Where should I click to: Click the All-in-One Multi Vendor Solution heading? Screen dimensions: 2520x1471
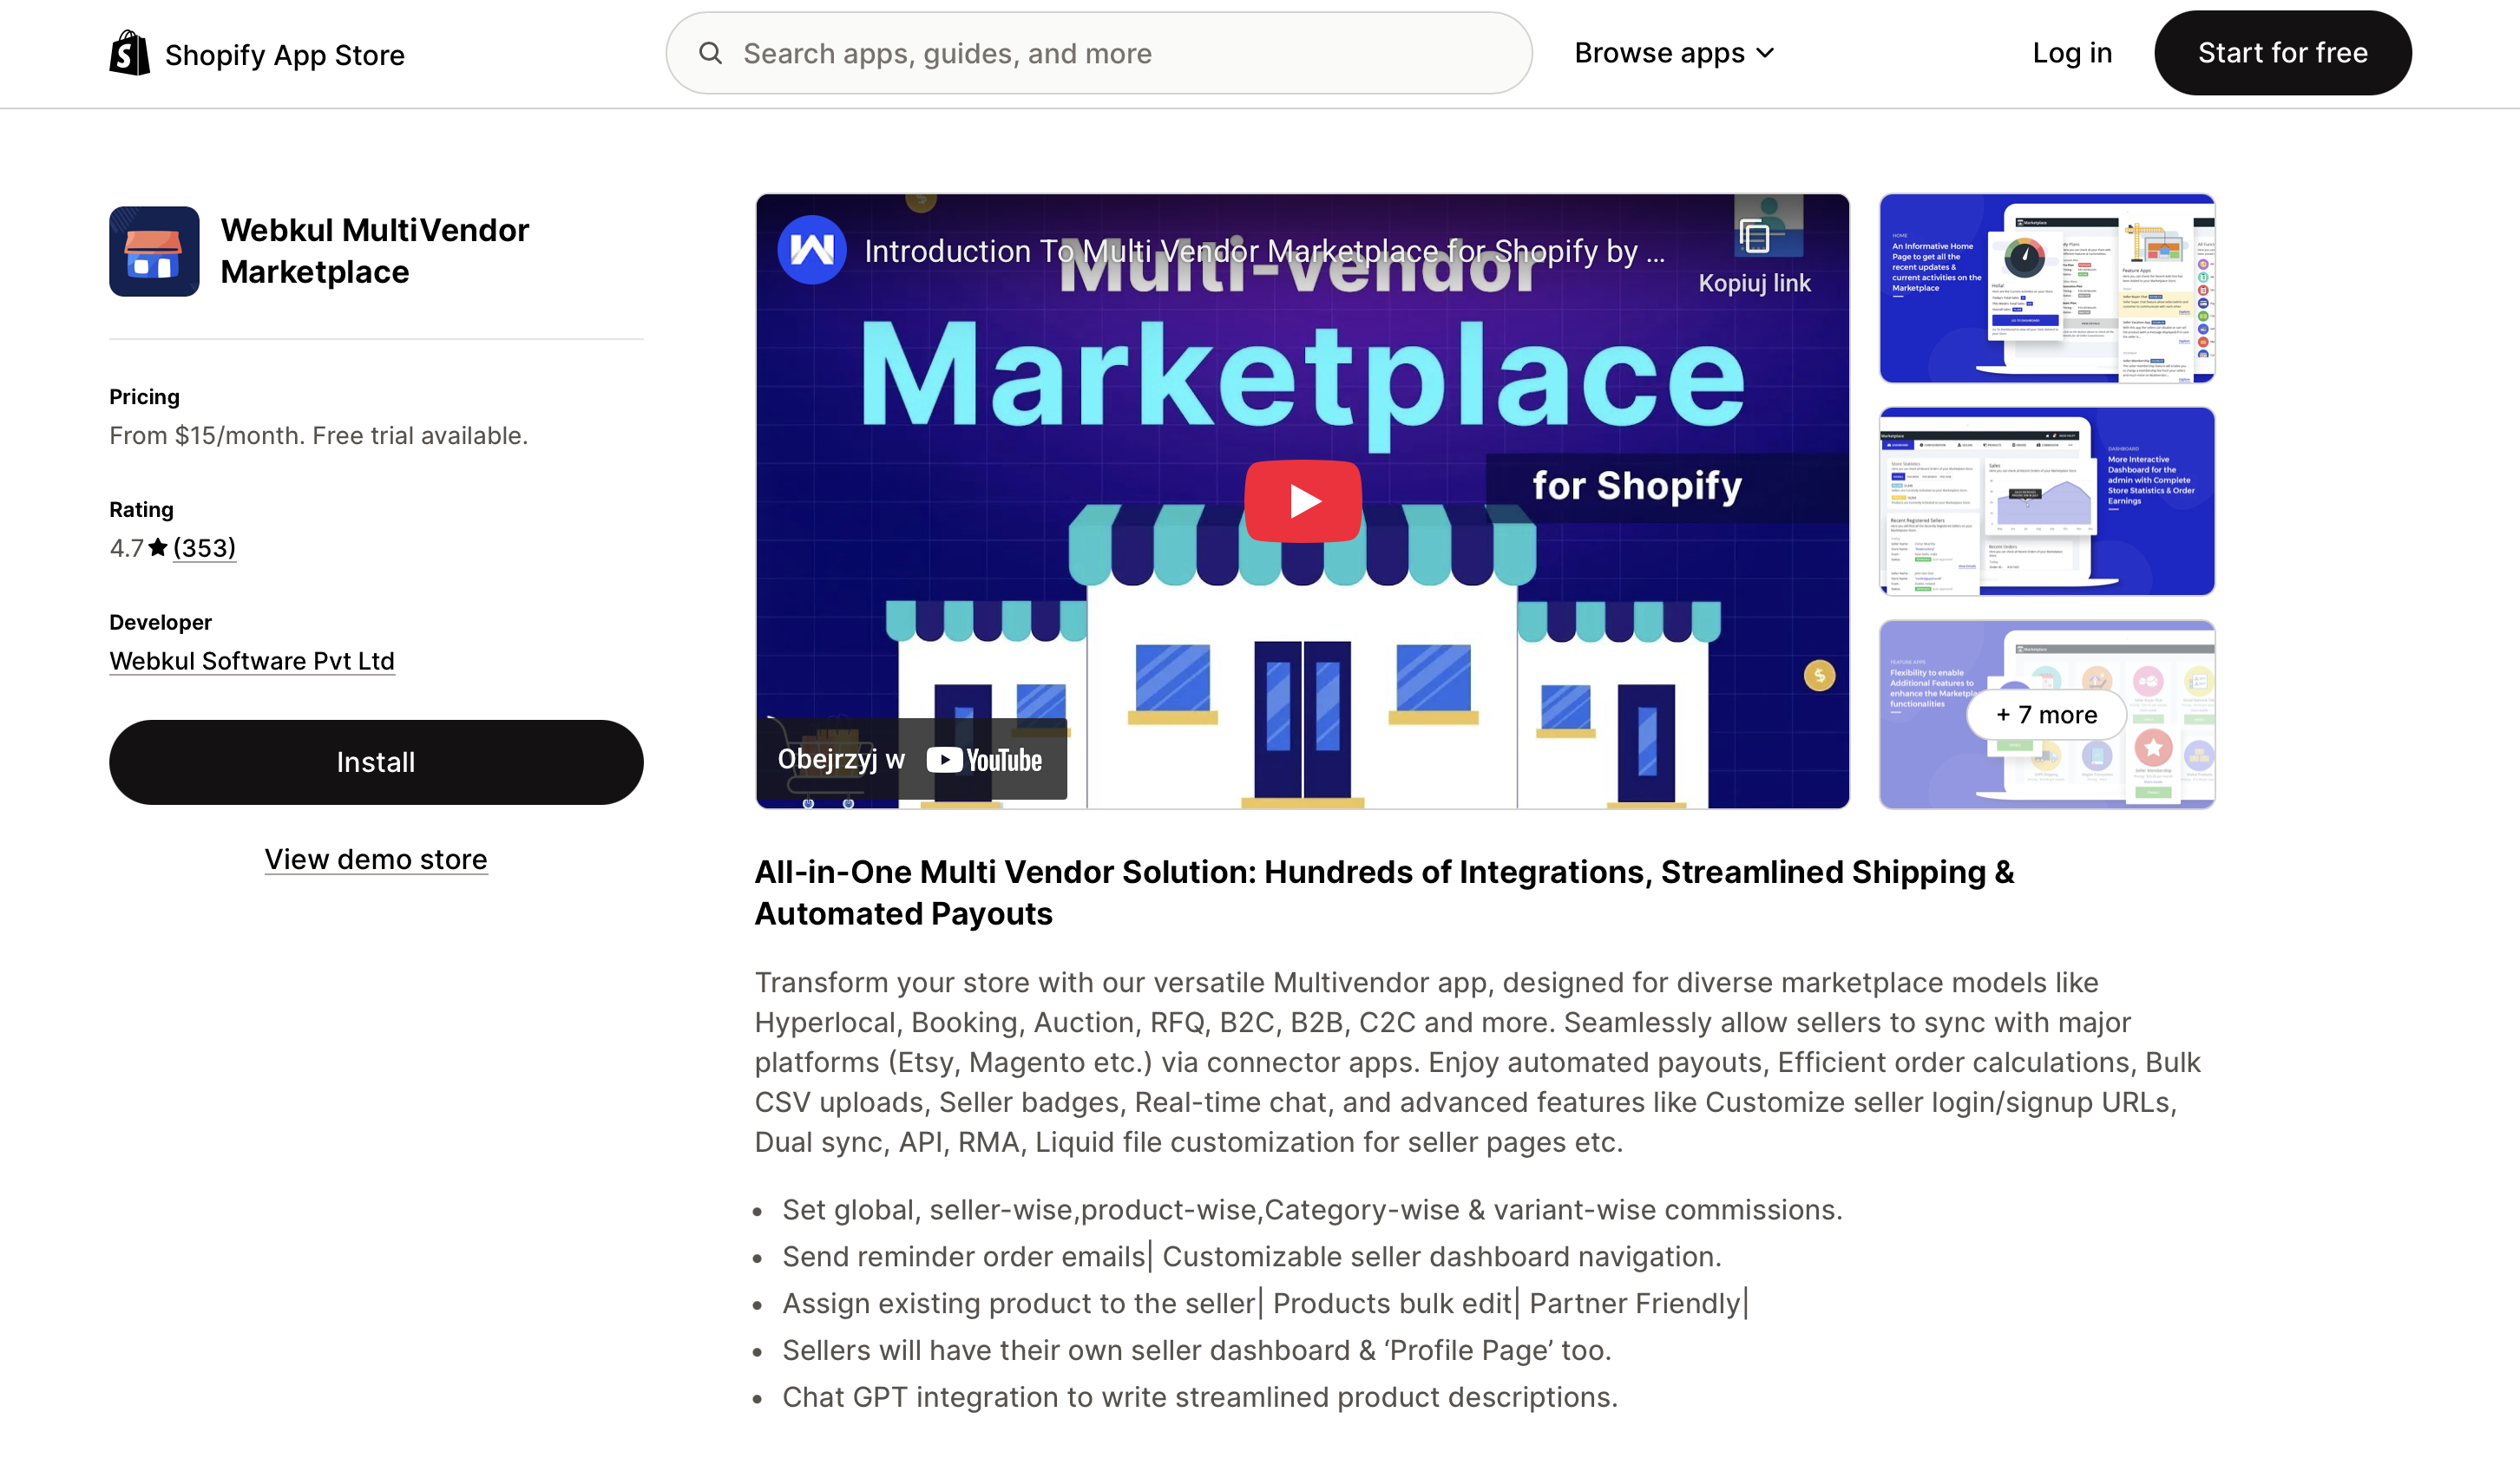click(x=1384, y=892)
